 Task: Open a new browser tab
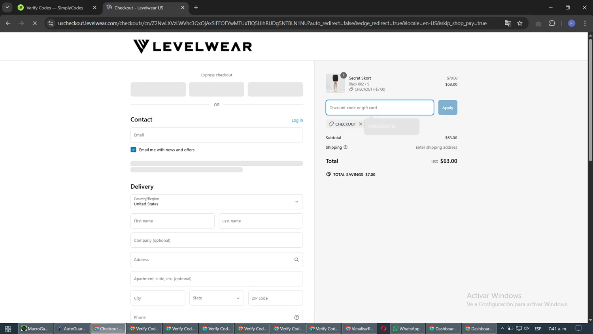196,8
